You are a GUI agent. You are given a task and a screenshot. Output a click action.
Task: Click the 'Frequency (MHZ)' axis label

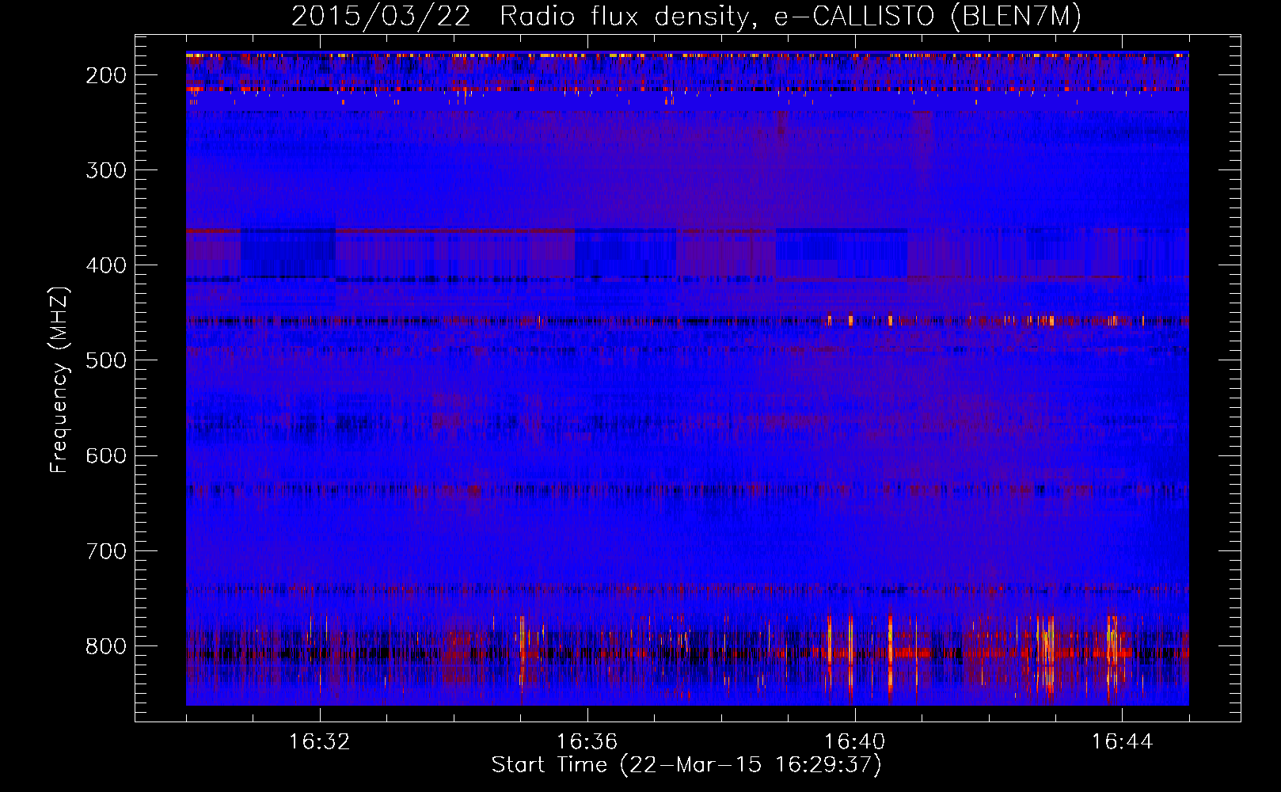tap(59, 379)
